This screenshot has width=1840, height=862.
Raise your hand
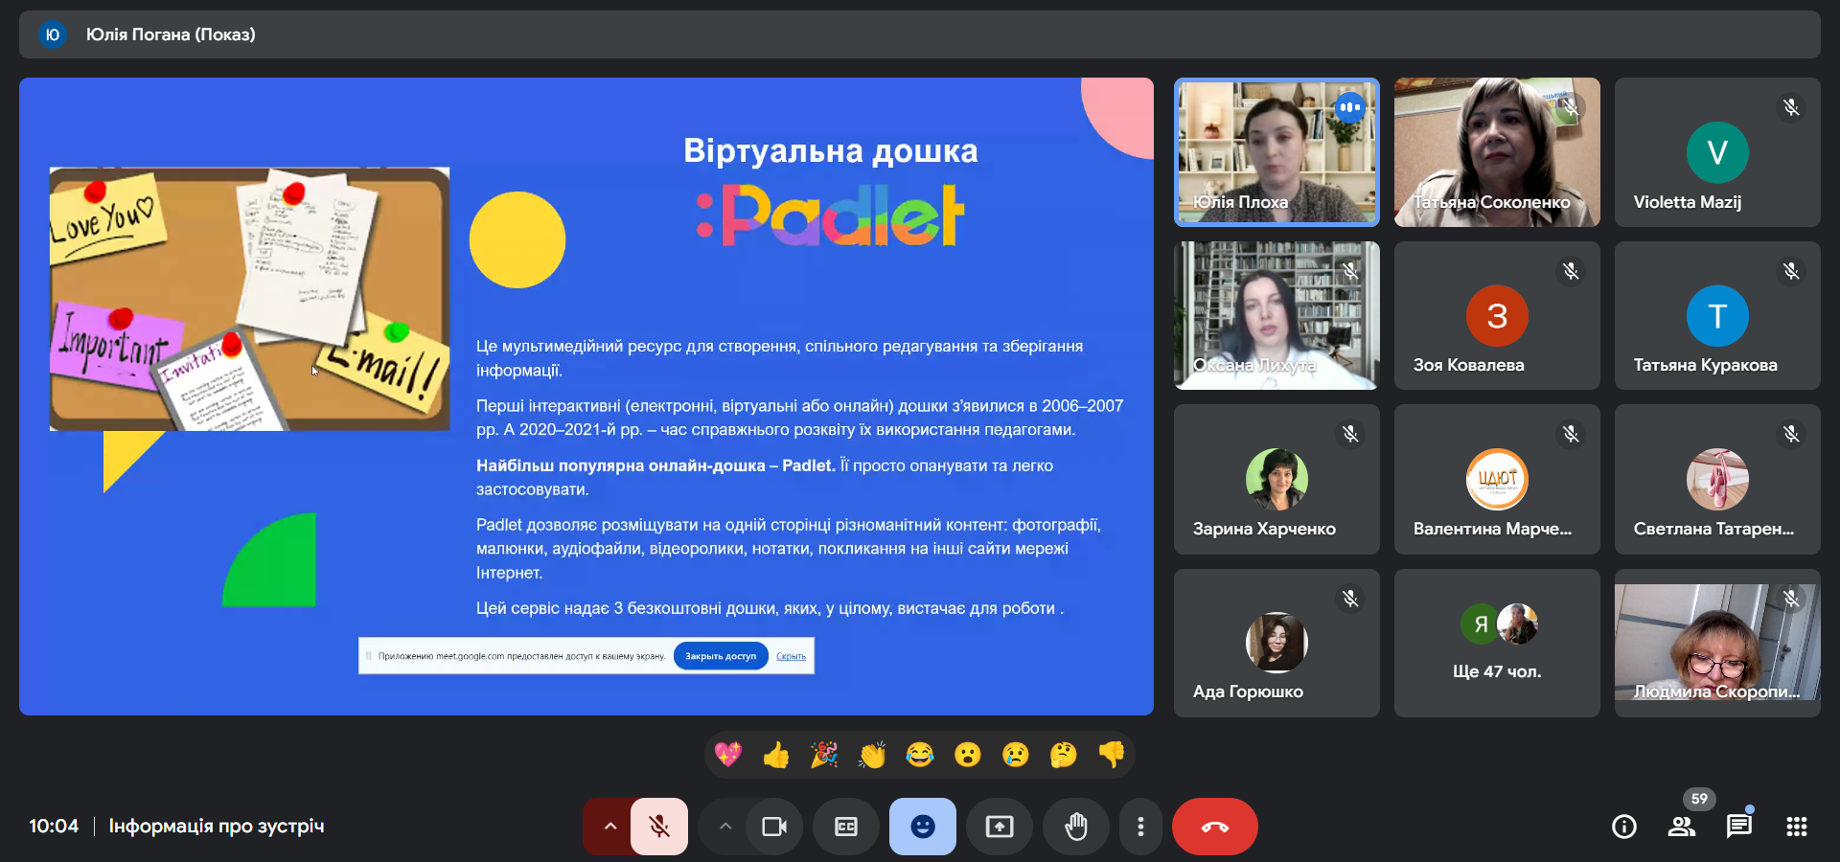(x=1076, y=826)
